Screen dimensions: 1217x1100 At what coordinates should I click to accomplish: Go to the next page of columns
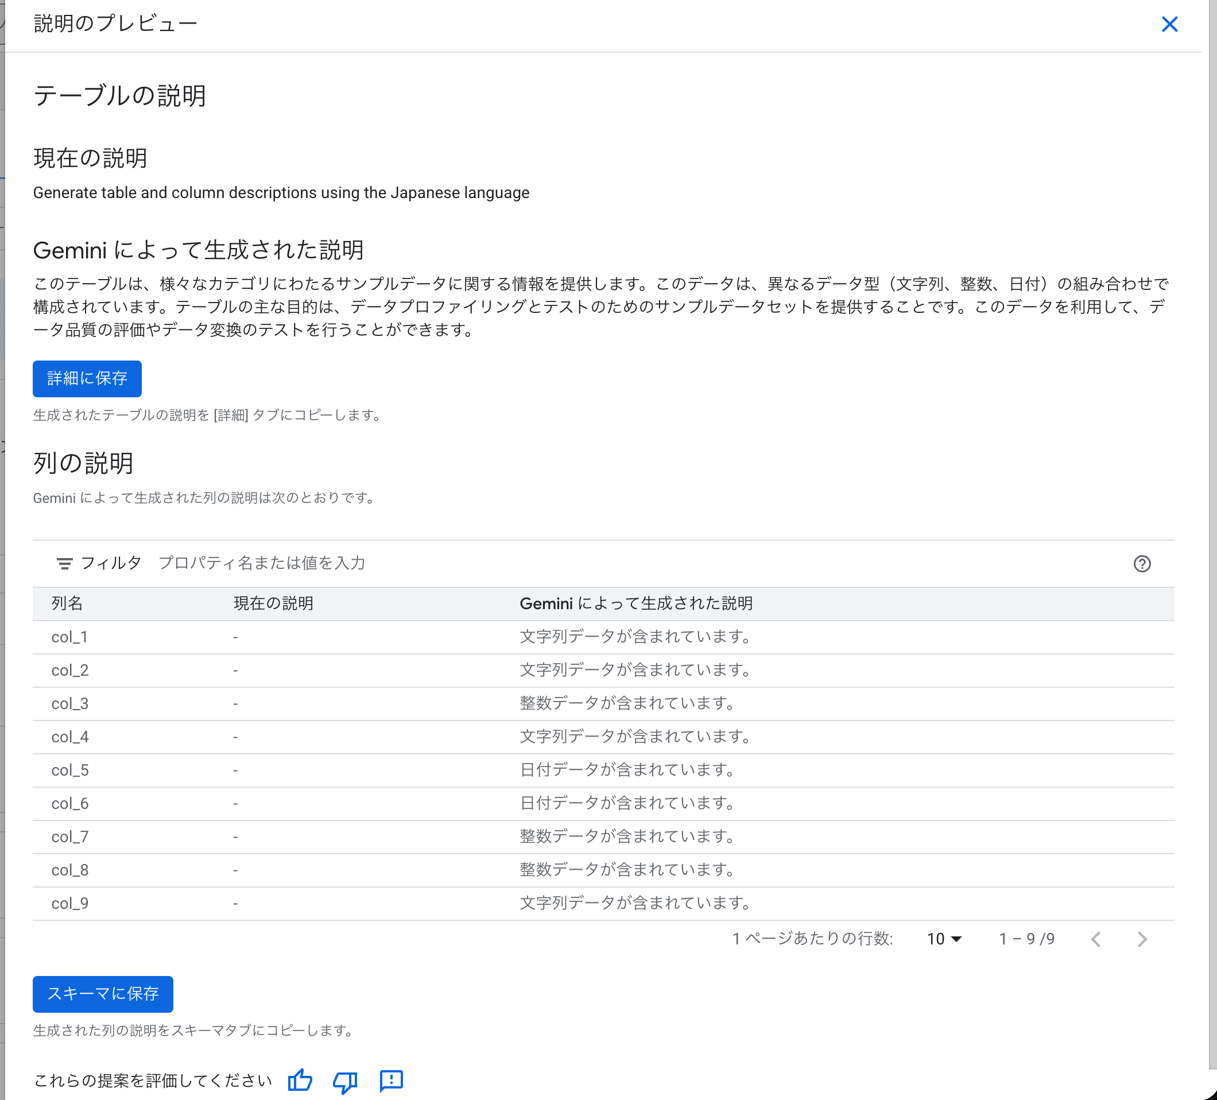point(1142,939)
